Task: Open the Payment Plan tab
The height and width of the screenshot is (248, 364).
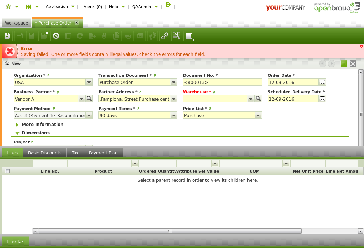Action: pyautogui.click(x=103, y=153)
